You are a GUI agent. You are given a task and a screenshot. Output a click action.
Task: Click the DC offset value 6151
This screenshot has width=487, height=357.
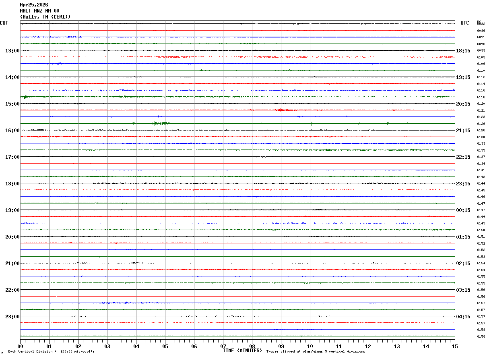[481, 237]
